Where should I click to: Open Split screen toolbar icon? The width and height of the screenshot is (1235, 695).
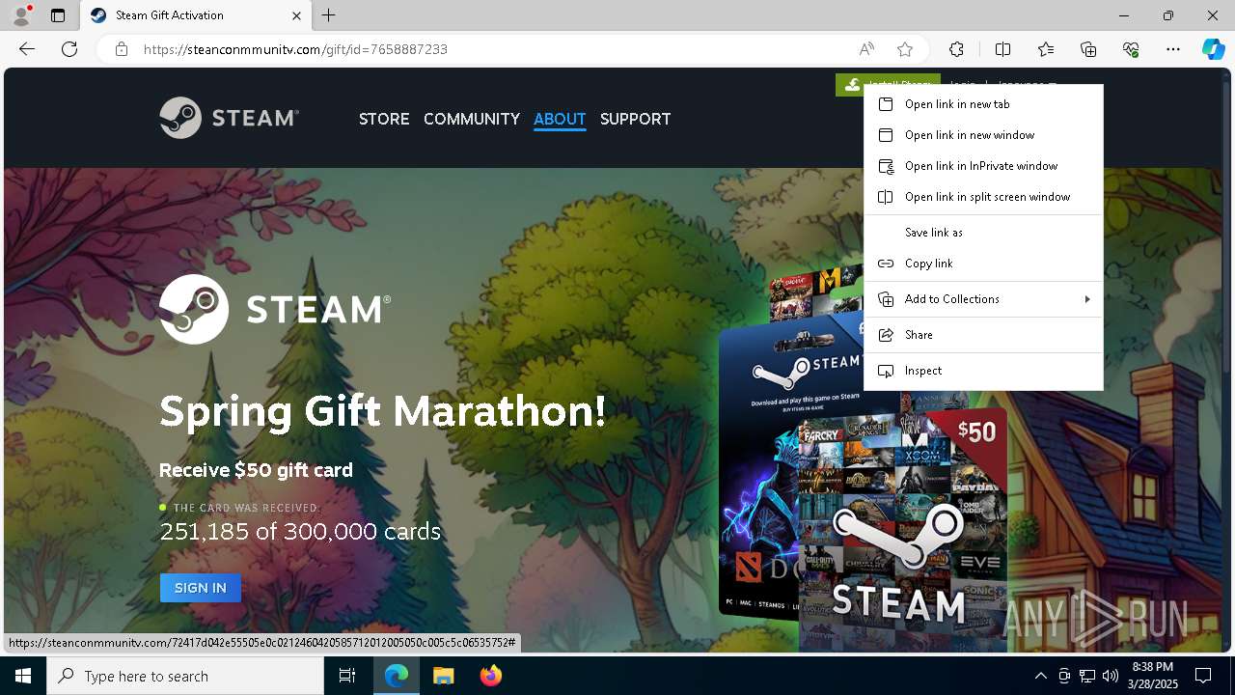click(1002, 49)
